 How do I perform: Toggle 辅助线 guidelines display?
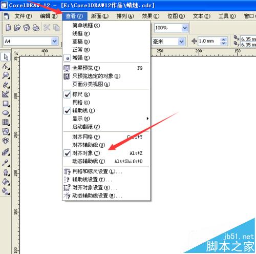click(106, 111)
